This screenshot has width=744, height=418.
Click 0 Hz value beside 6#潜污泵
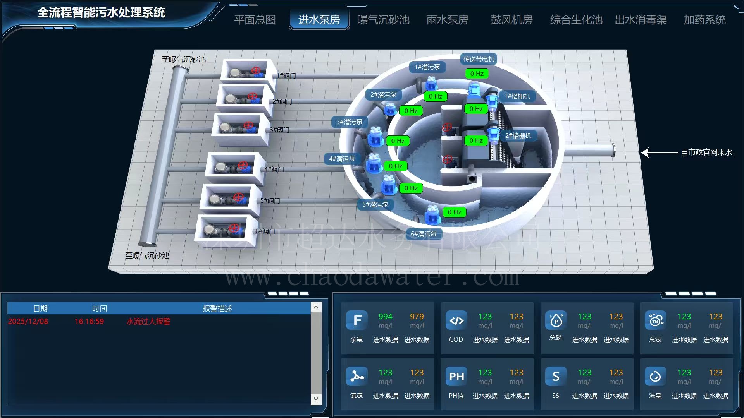coord(454,212)
